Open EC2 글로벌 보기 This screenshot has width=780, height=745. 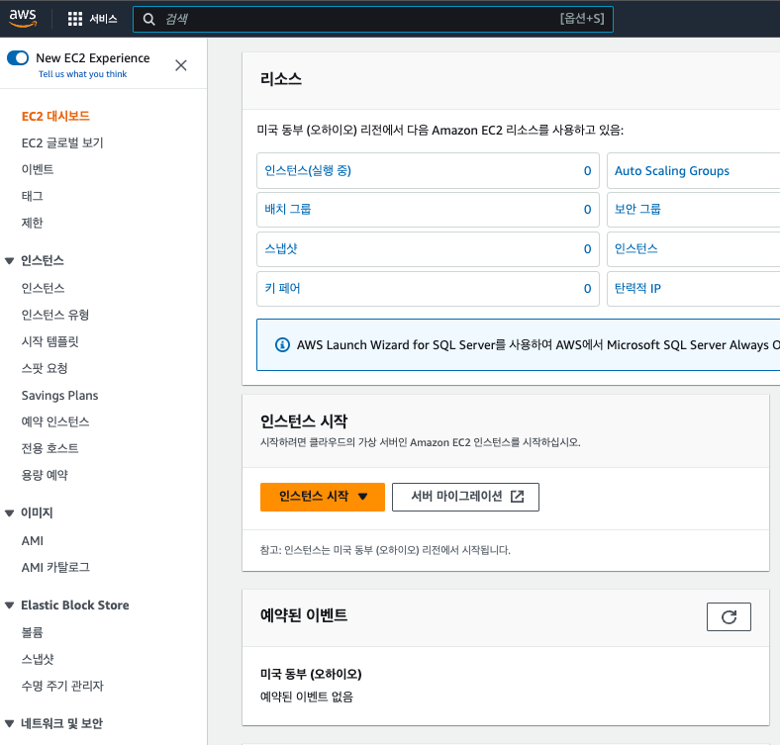click(x=62, y=143)
